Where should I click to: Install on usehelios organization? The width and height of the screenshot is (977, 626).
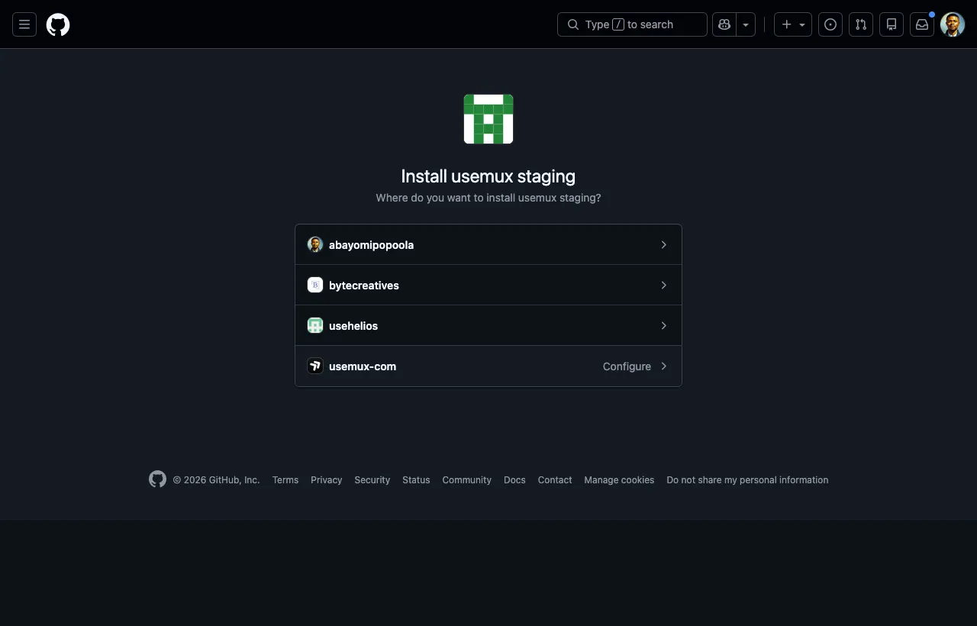point(488,326)
